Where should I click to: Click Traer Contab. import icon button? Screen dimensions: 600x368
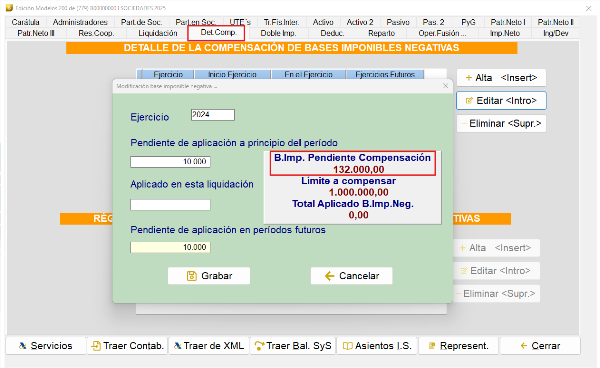pos(127,346)
